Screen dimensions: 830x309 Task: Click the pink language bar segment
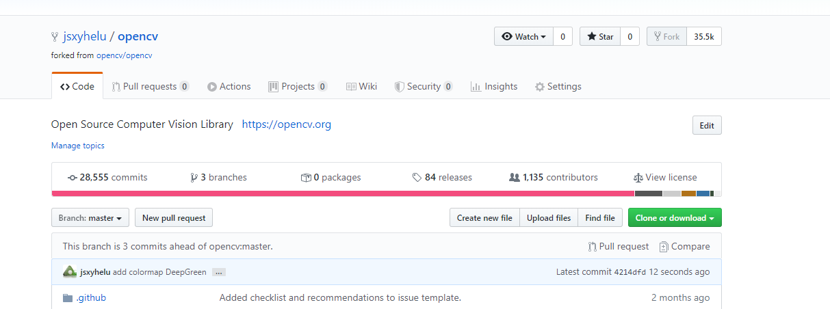pos(342,193)
